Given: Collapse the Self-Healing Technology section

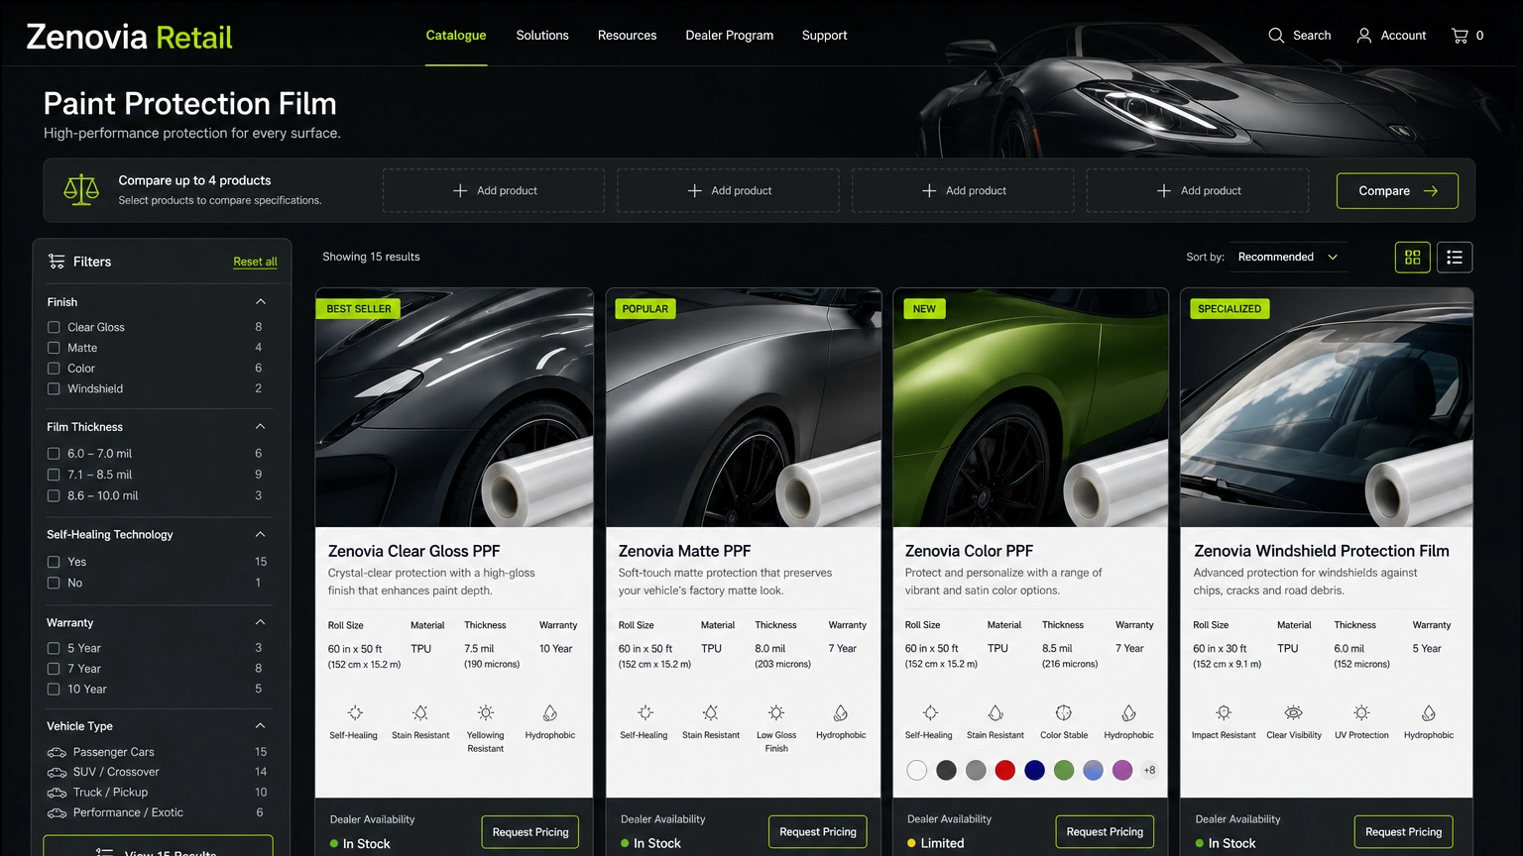Looking at the screenshot, I should pyautogui.click(x=261, y=534).
